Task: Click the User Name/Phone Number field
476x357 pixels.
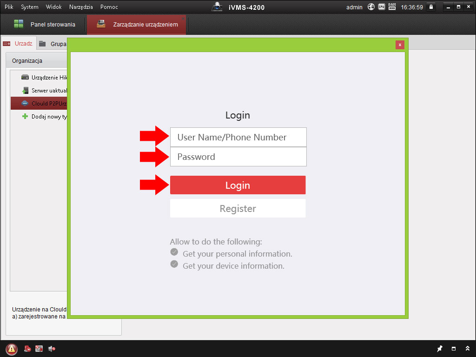Action: 238,137
